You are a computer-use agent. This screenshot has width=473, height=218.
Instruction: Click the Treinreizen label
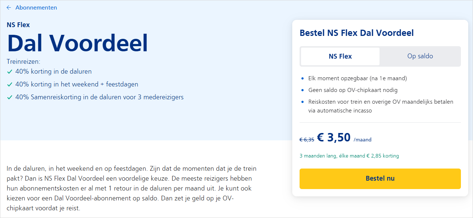[x=23, y=62]
